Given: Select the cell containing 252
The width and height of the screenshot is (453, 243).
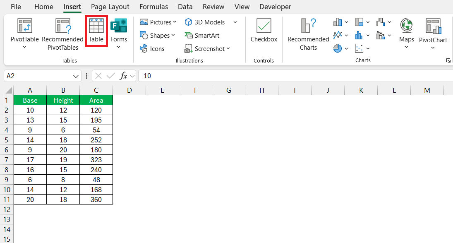Looking at the screenshot, I should pos(96,140).
